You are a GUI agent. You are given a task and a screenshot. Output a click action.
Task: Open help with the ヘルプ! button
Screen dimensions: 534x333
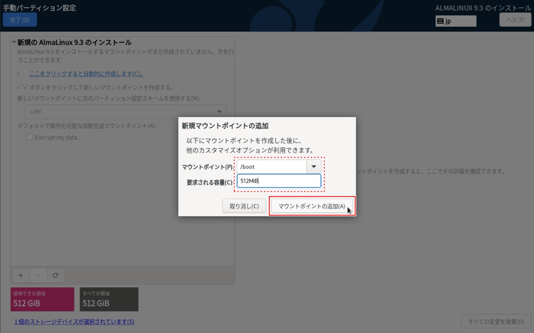(x=515, y=20)
